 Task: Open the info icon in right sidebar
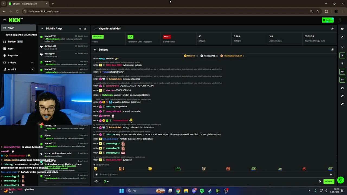[x=342, y=29]
